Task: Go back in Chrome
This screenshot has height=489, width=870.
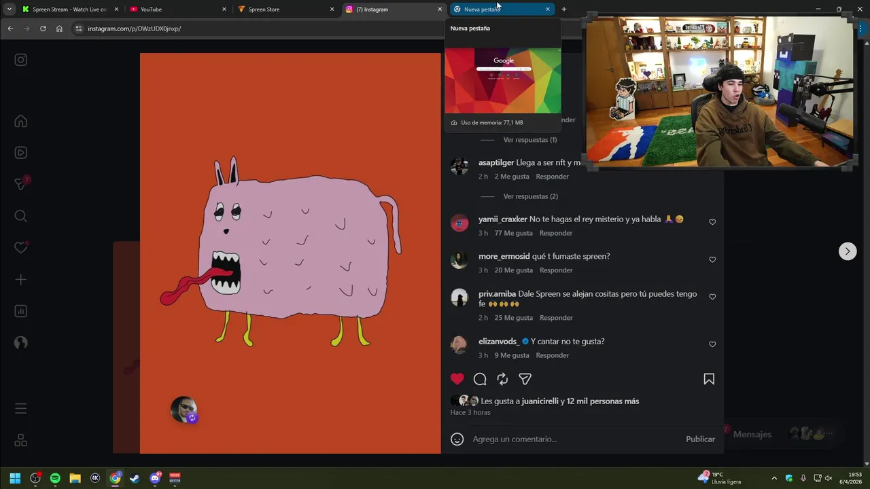Action: 10,29
